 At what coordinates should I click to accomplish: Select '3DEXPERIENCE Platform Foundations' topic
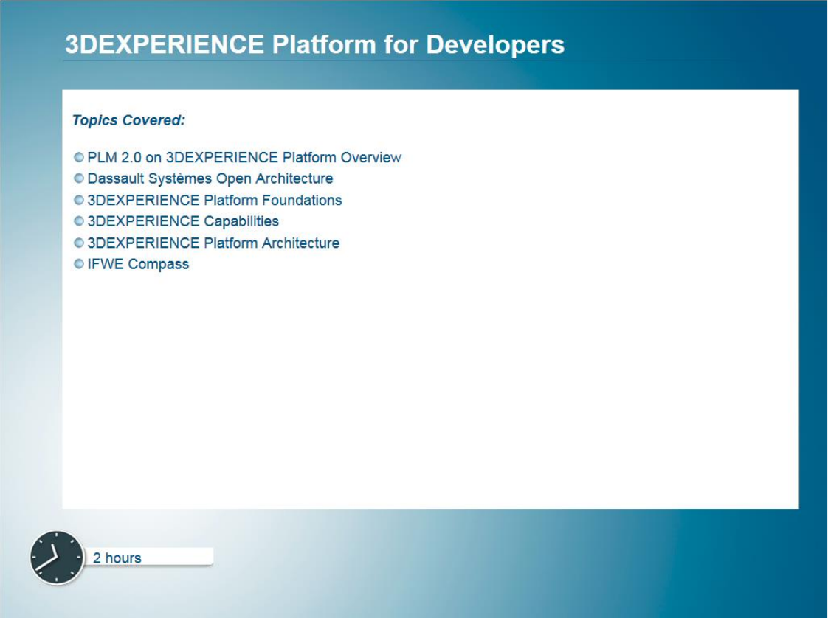tap(215, 200)
